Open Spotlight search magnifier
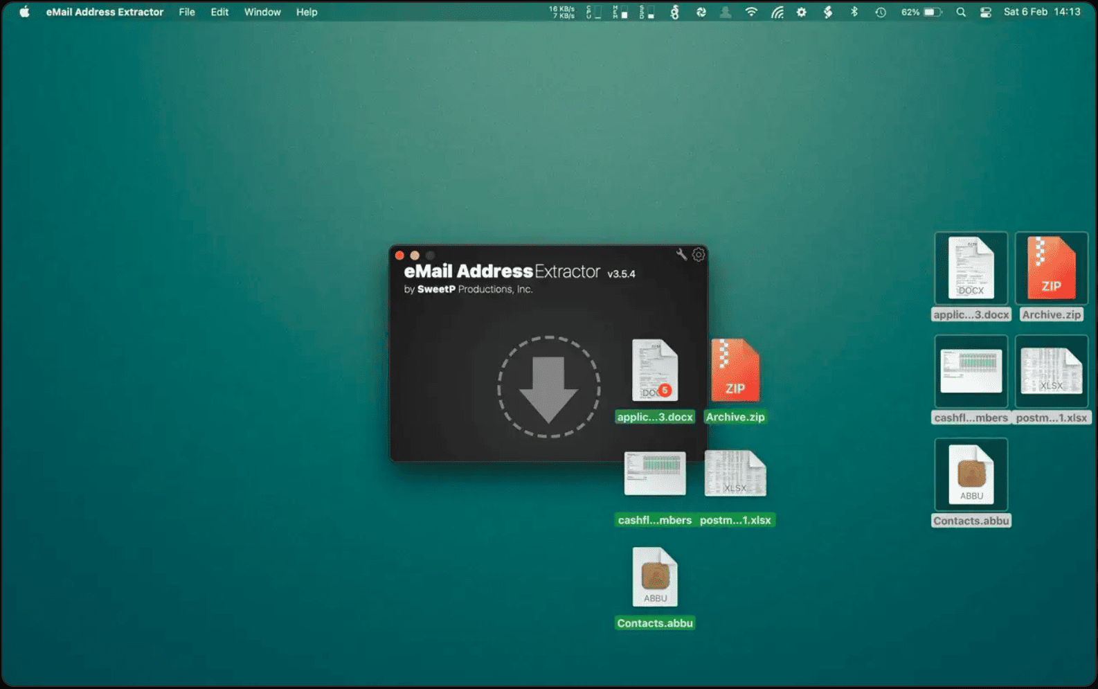The width and height of the screenshot is (1098, 689). [961, 12]
